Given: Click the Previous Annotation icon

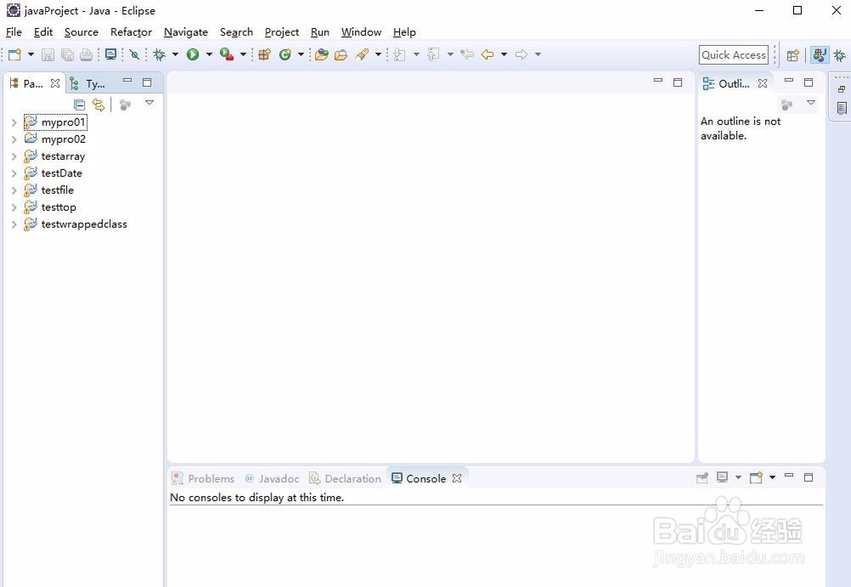Looking at the screenshot, I should [x=433, y=54].
